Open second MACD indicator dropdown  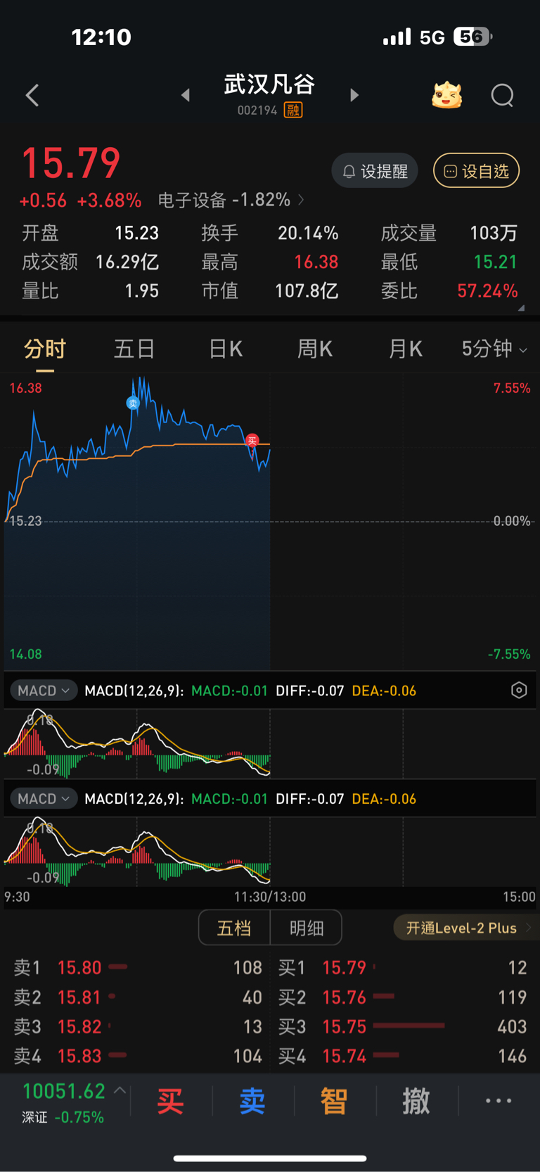(44, 799)
